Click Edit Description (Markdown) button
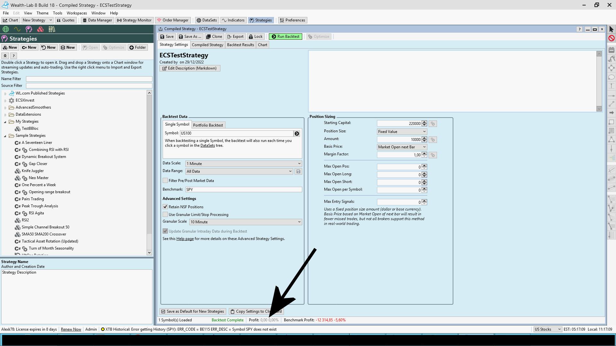Screen dimensions: 616x346 click(190, 68)
